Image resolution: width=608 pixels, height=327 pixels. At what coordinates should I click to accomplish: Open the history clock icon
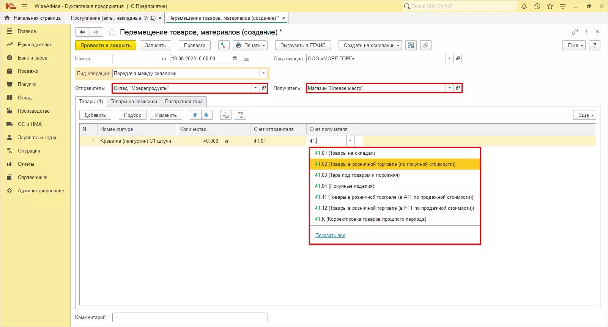(x=537, y=6)
